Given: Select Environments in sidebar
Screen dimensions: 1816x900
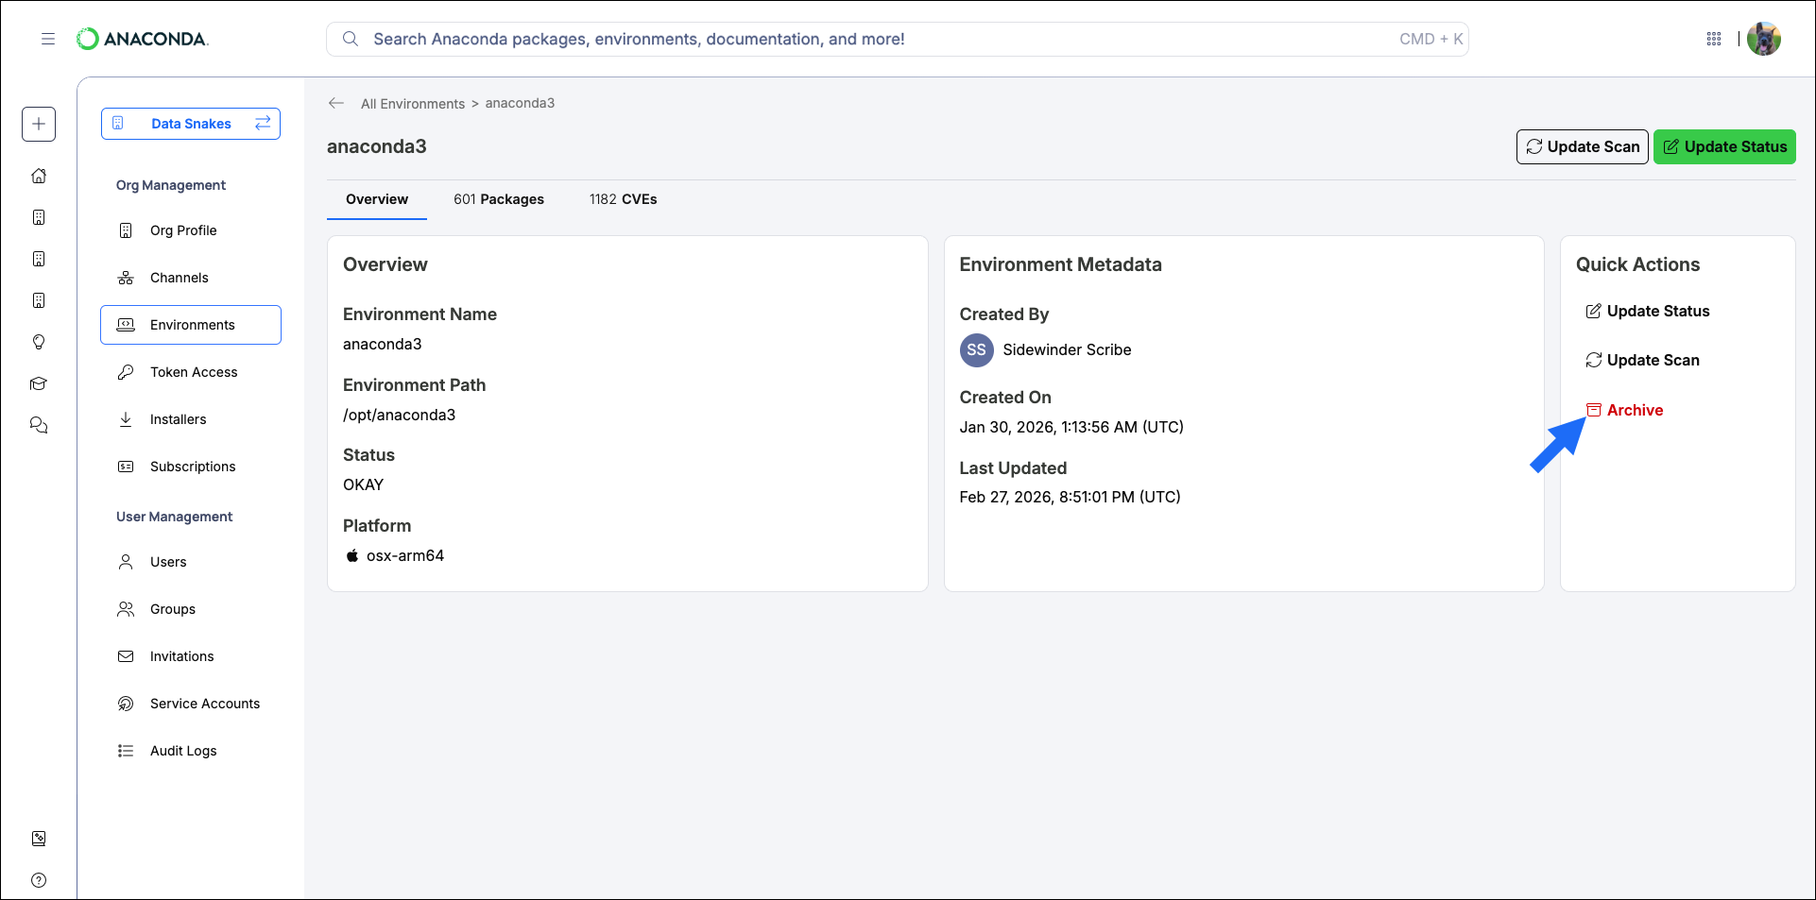Looking at the screenshot, I should point(191,325).
